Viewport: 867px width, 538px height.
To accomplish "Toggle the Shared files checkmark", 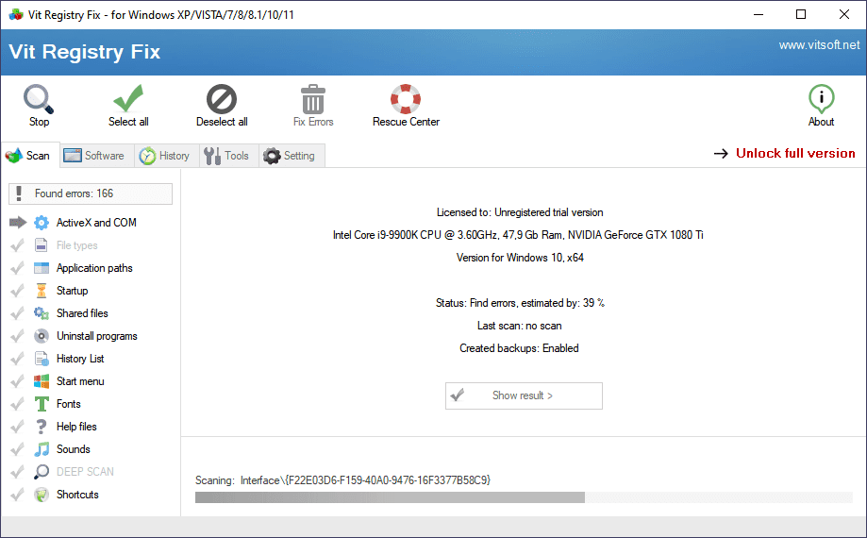I will point(17,313).
